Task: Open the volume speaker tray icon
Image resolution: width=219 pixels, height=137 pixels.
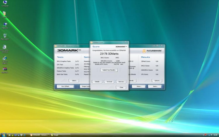Action: point(211,135)
